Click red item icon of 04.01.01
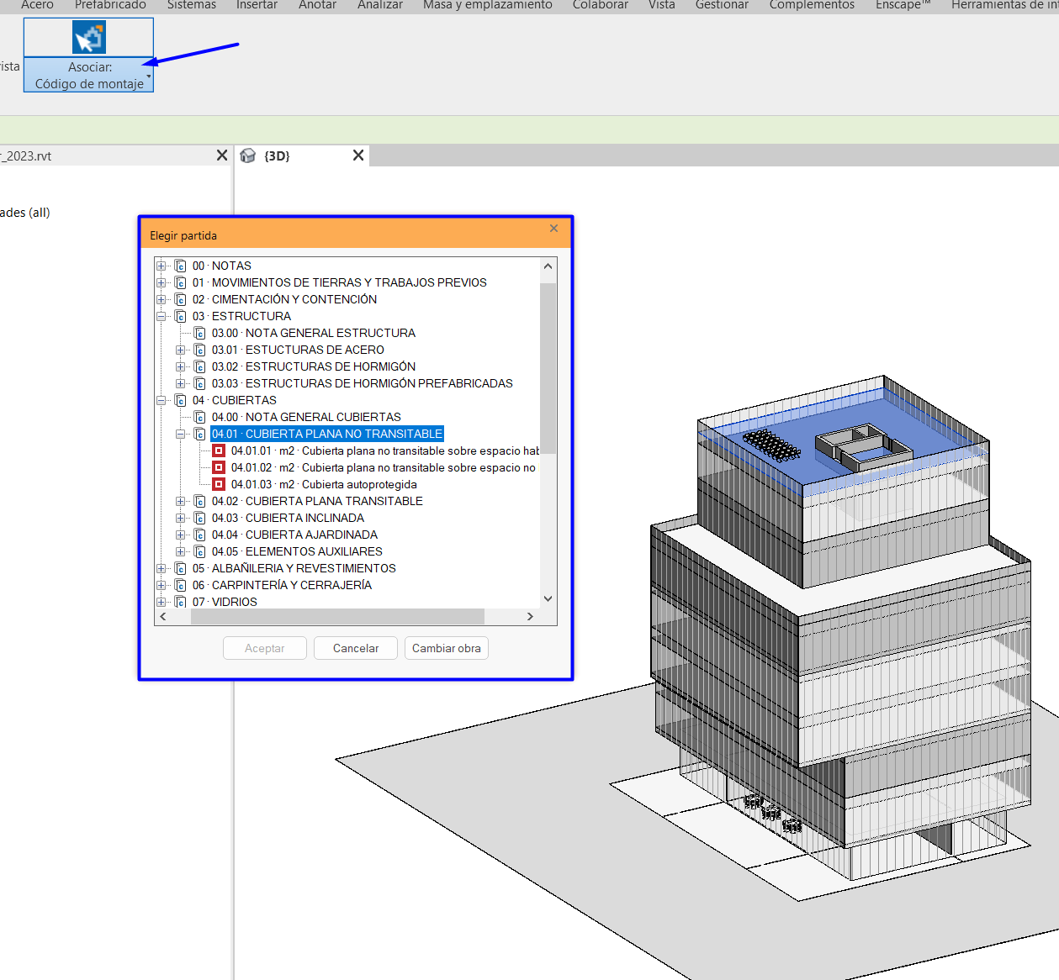This screenshot has height=980, width=1059. [x=219, y=450]
